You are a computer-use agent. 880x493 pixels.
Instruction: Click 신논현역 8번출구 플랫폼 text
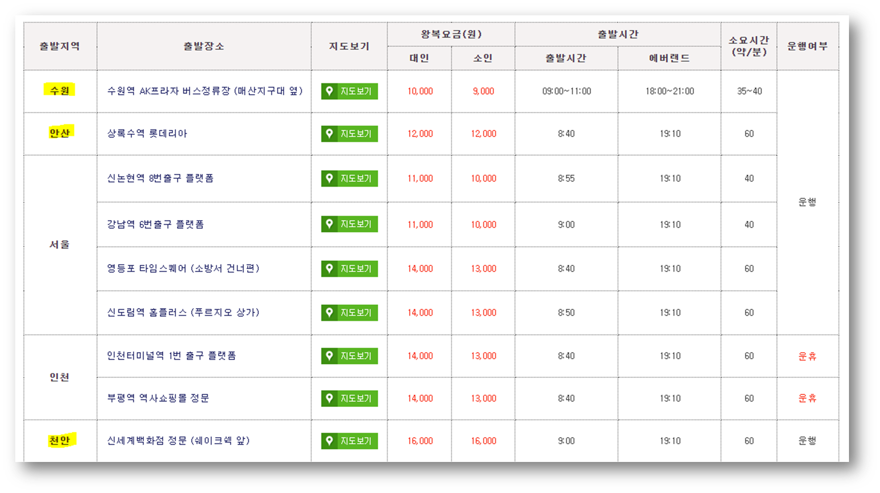(x=160, y=178)
